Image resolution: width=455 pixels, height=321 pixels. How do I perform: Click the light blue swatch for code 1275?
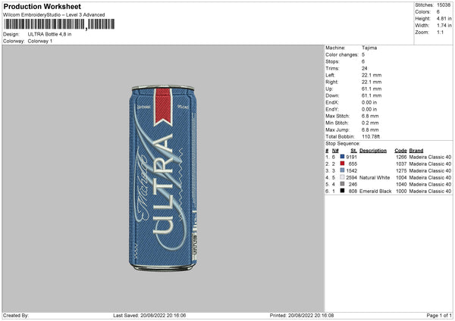pyautogui.click(x=342, y=170)
